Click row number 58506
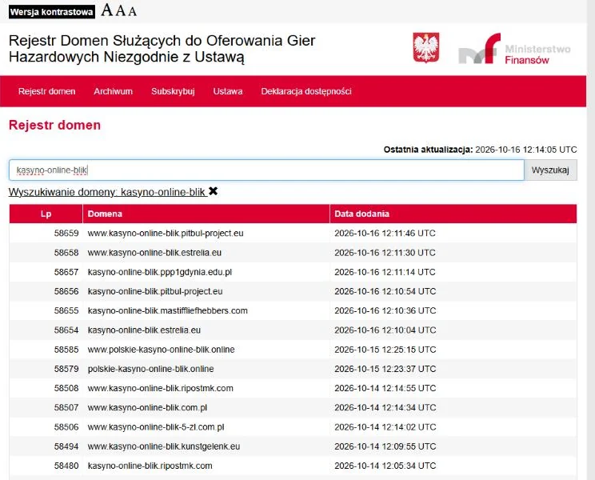595x480 pixels. 66,427
